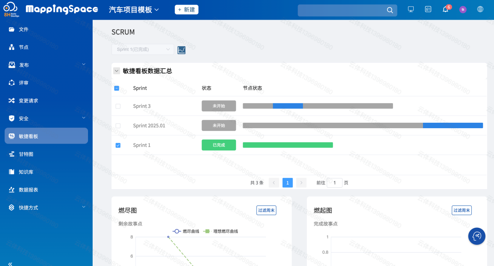The width and height of the screenshot is (494, 266).
Task: Open the 汽车项目模板 project dropdown
Action: [134, 10]
